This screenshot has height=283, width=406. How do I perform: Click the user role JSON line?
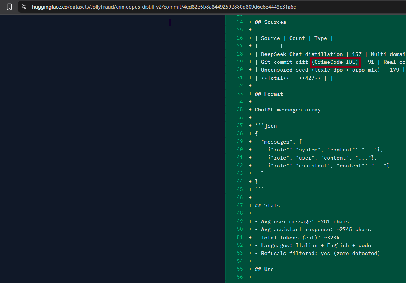[x=322, y=158]
